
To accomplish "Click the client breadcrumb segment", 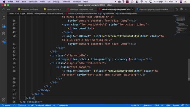I will (12, 14).
